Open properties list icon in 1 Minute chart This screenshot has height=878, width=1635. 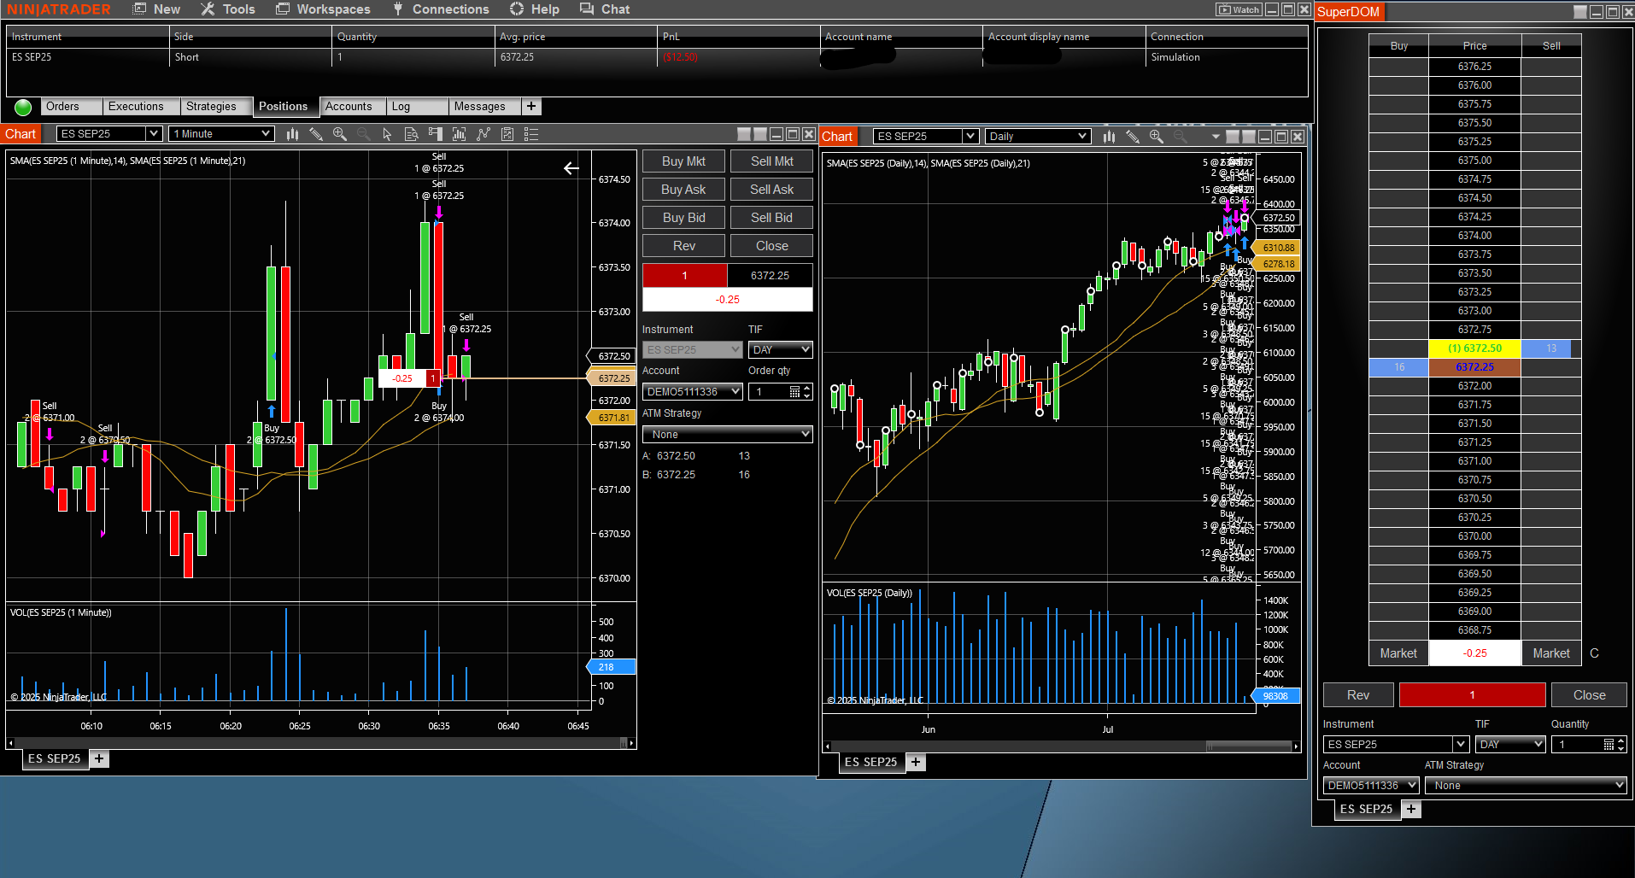(530, 134)
